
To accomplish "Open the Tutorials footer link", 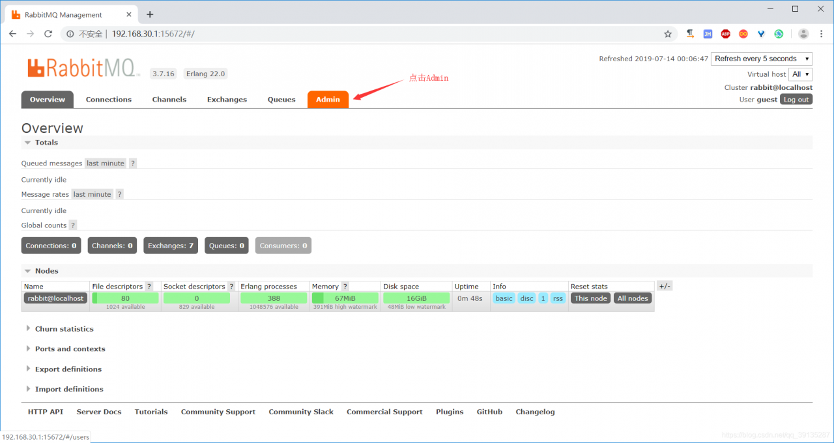I will pyautogui.click(x=151, y=412).
